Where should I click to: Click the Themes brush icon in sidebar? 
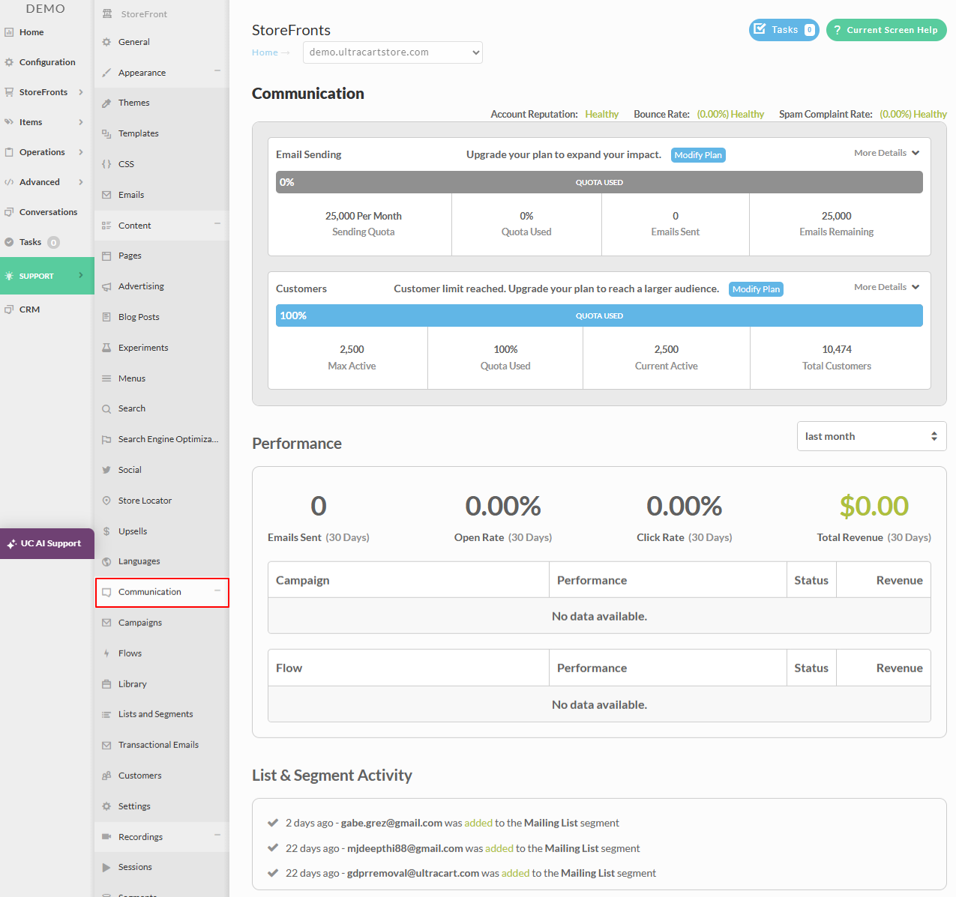[106, 103]
